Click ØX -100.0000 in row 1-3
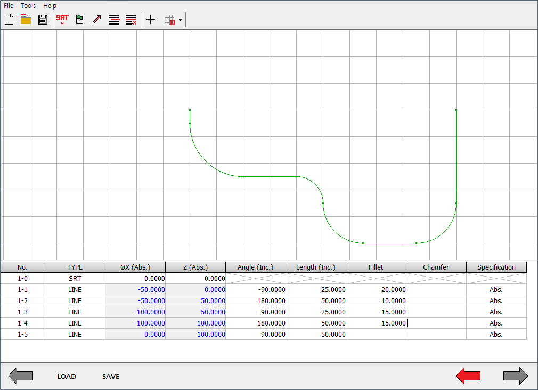The height and width of the screenshot is (390, 538). click(x=135, y=312)
